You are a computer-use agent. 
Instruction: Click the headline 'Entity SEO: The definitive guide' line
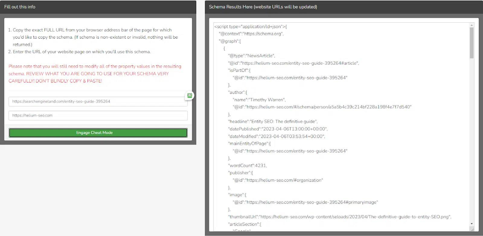(273, 122)
